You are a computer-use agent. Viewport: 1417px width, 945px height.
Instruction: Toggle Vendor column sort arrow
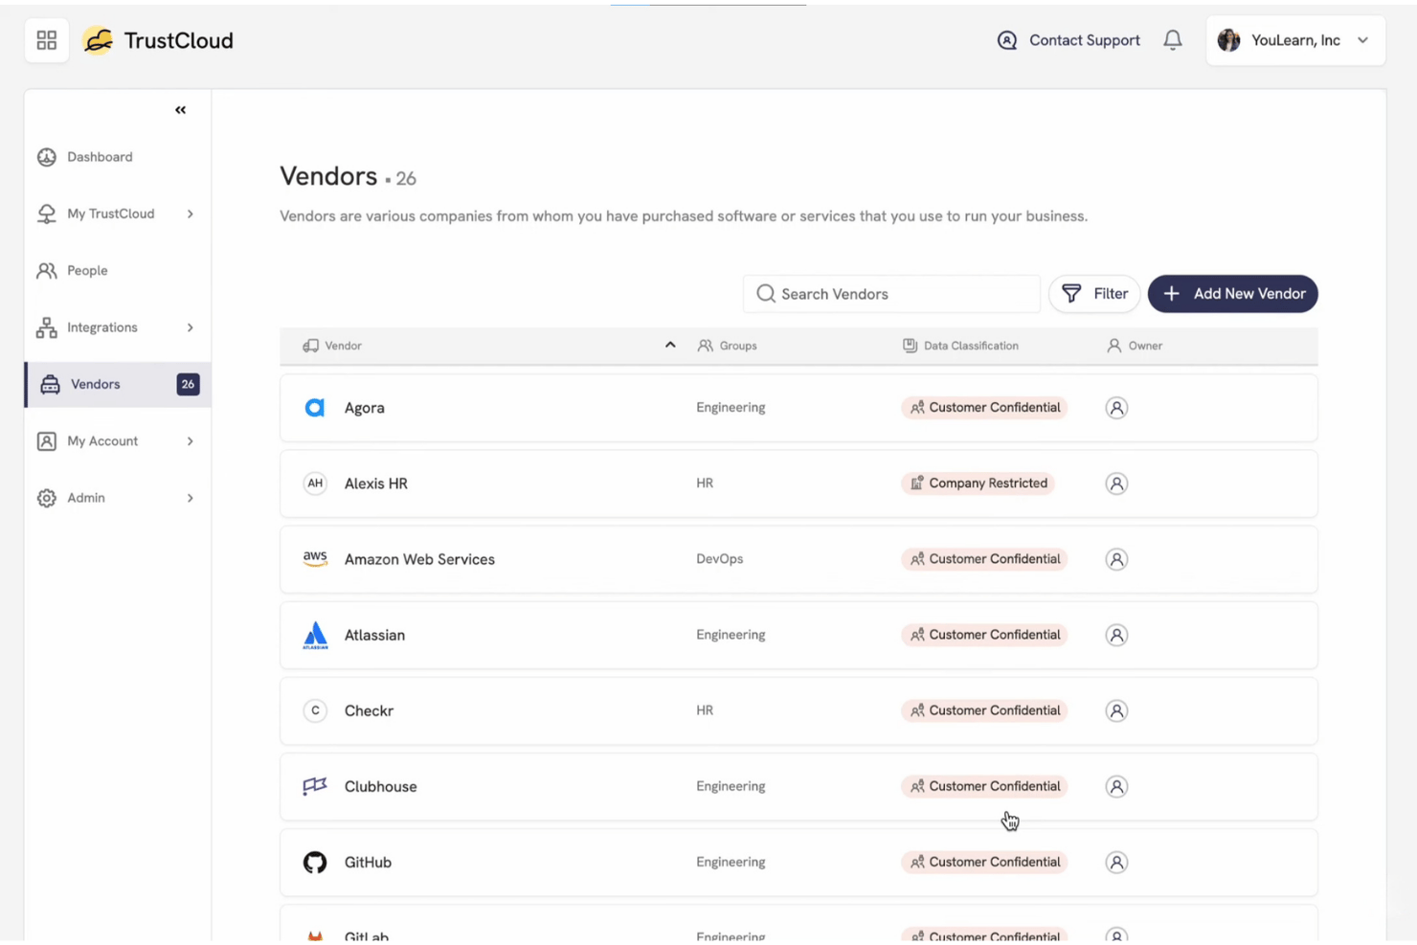coord(670,345)
